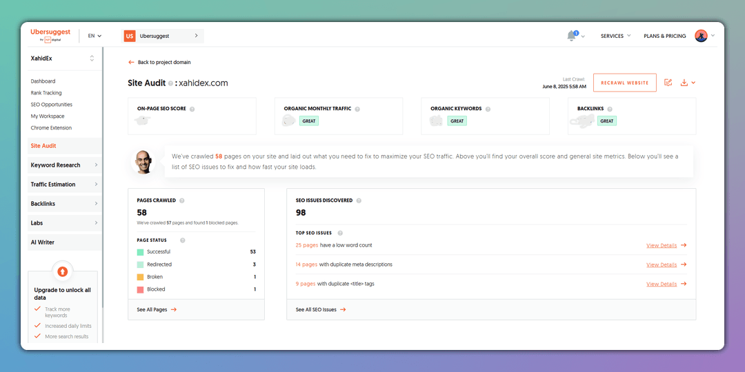Viewport: 745px width, 372px height.
Task: Open SEO Opportunities
Action: (51, 105)
